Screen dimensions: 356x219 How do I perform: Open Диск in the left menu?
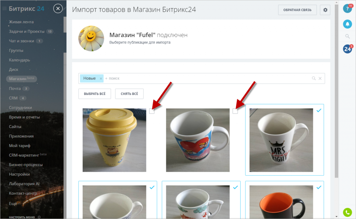[14, 70]
